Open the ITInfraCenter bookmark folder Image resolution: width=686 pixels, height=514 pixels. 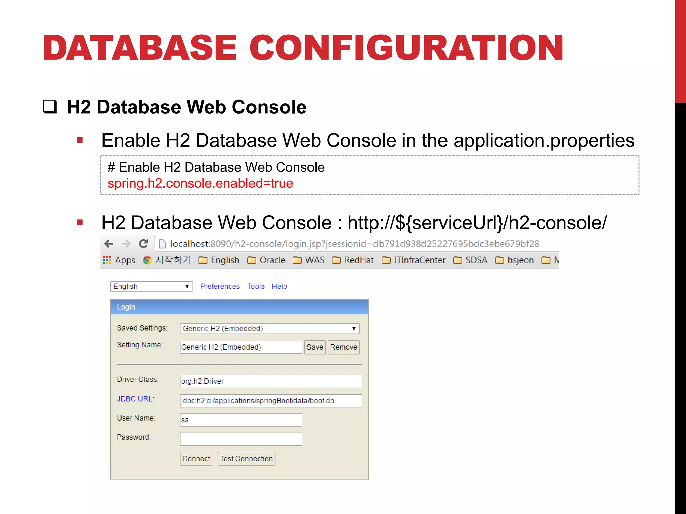point(414,260)
